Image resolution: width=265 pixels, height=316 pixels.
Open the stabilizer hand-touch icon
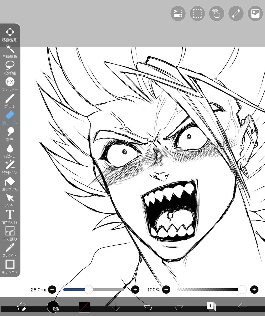217,13
